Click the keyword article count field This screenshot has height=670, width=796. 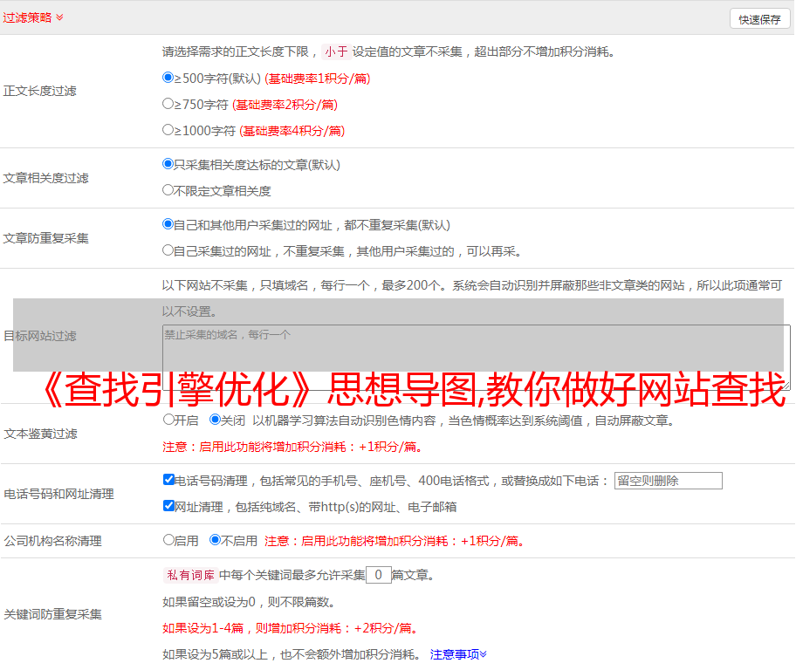tap(378, 575)
